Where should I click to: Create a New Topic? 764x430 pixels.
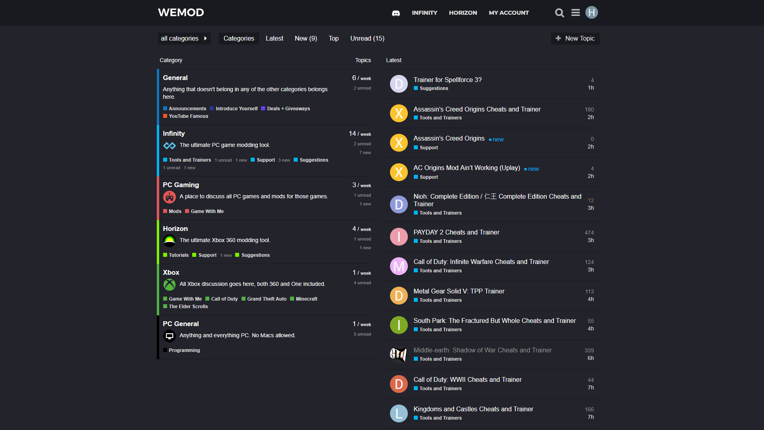point(575,39)
